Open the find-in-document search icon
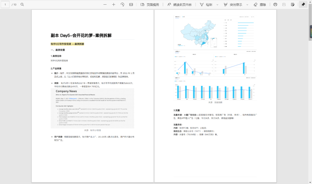Viewport: 312px width, 184px height. [22, 4]
